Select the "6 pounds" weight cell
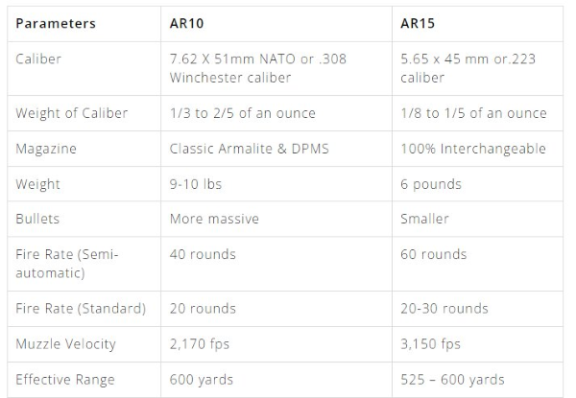 pyautogui.click(x=430, y=184)
